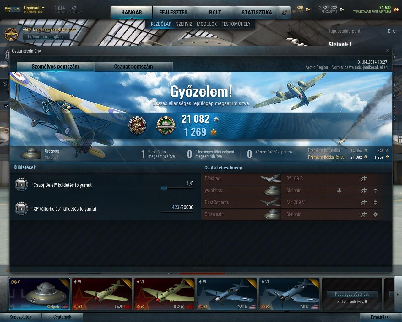402x322 pixels.
Task: Toggle the checkbox at left hangar edge
Action: pyautogui.click(x=6, y=106)
